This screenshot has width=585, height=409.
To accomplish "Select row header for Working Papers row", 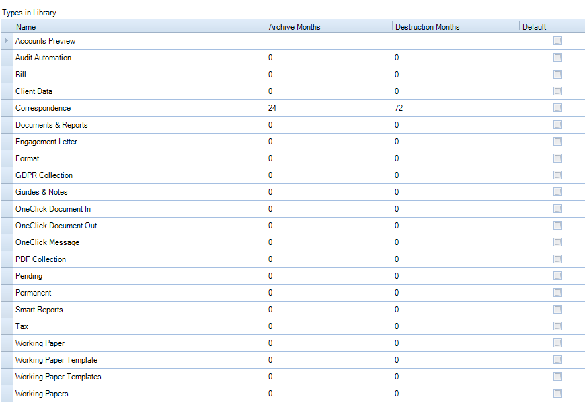I will point(7,393).
